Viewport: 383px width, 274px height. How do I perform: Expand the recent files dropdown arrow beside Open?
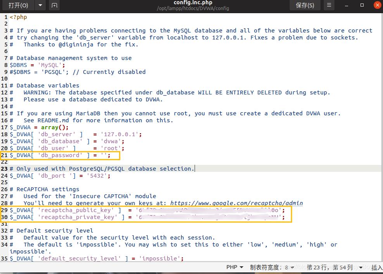pos(40,5)
